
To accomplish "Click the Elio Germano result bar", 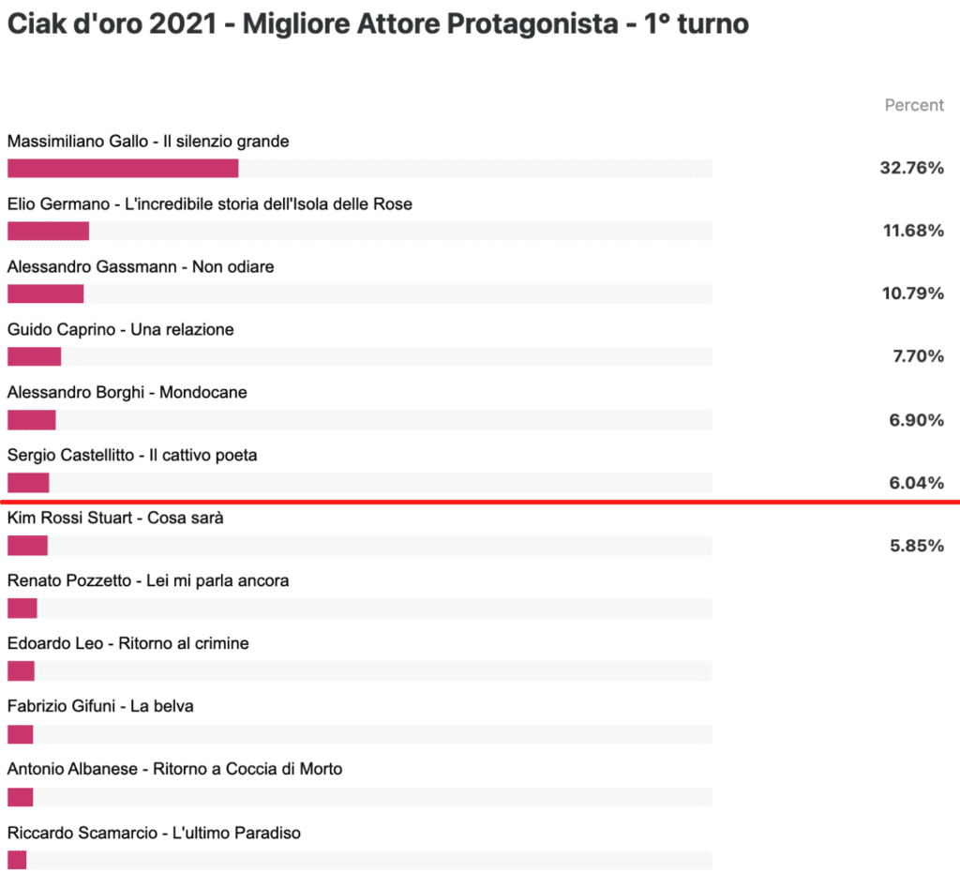I will coord(359,231).
